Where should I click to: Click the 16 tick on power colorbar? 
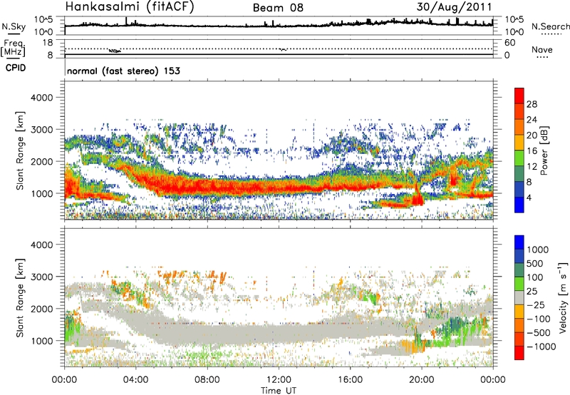tap(532, 151)
